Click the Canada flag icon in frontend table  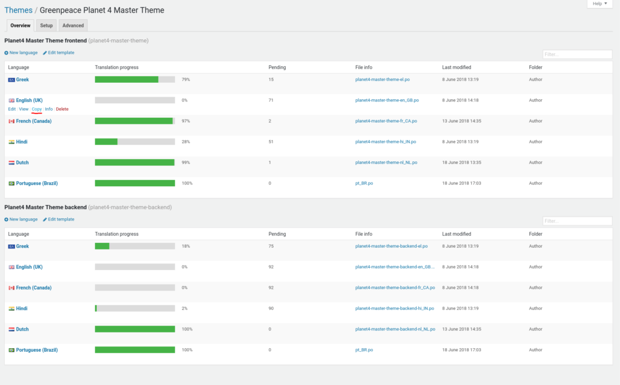coord(12,121)
